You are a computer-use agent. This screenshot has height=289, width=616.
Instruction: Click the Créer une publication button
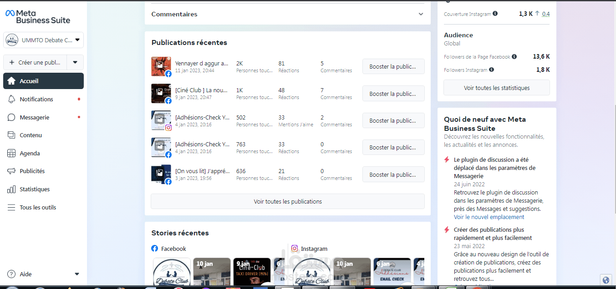35,62
